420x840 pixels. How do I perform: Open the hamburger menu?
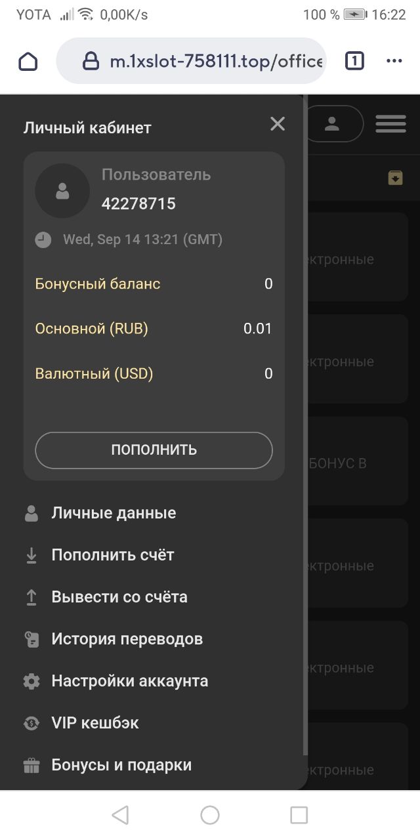(390, 123)
